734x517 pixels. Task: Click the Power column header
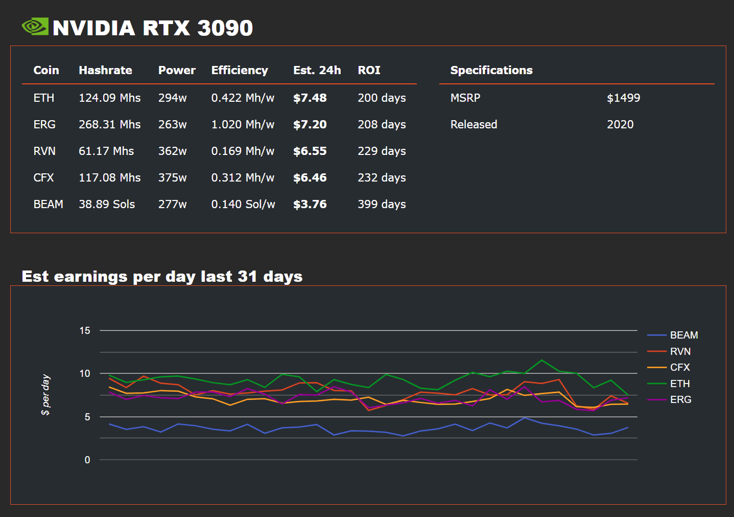point(177,70)
